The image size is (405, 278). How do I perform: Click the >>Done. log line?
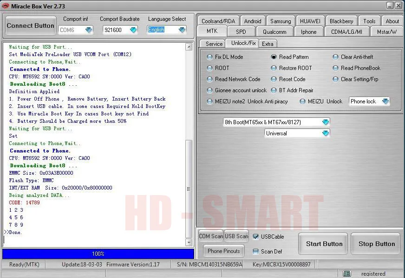[x=13, y=232]
